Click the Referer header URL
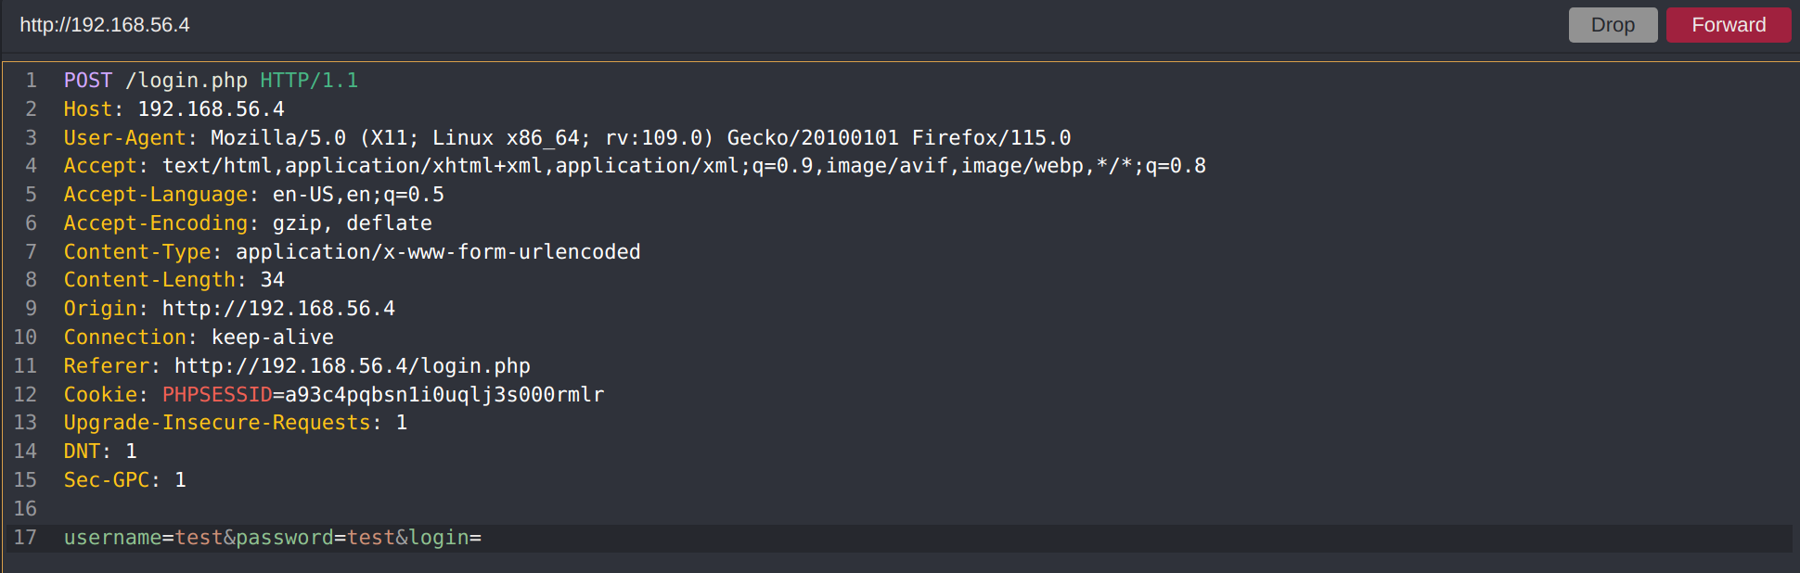The image size is (1800, 573). tap(352, 366)
